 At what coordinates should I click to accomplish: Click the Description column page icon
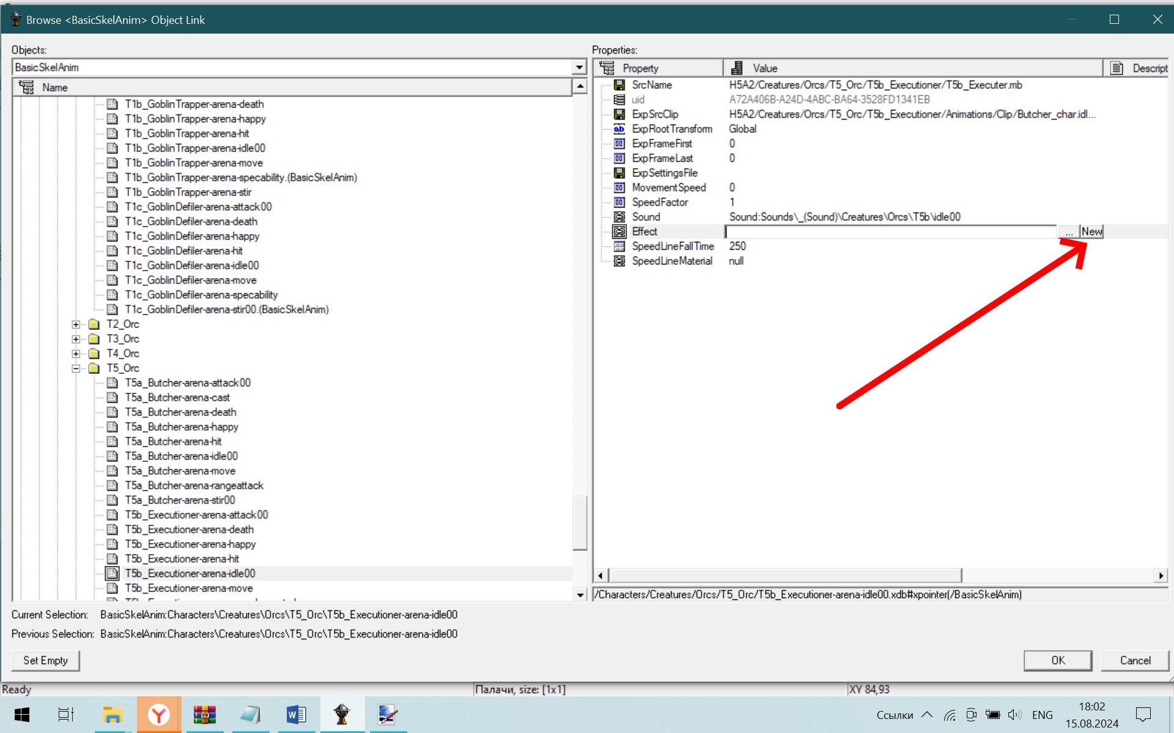coord(1117,68)
